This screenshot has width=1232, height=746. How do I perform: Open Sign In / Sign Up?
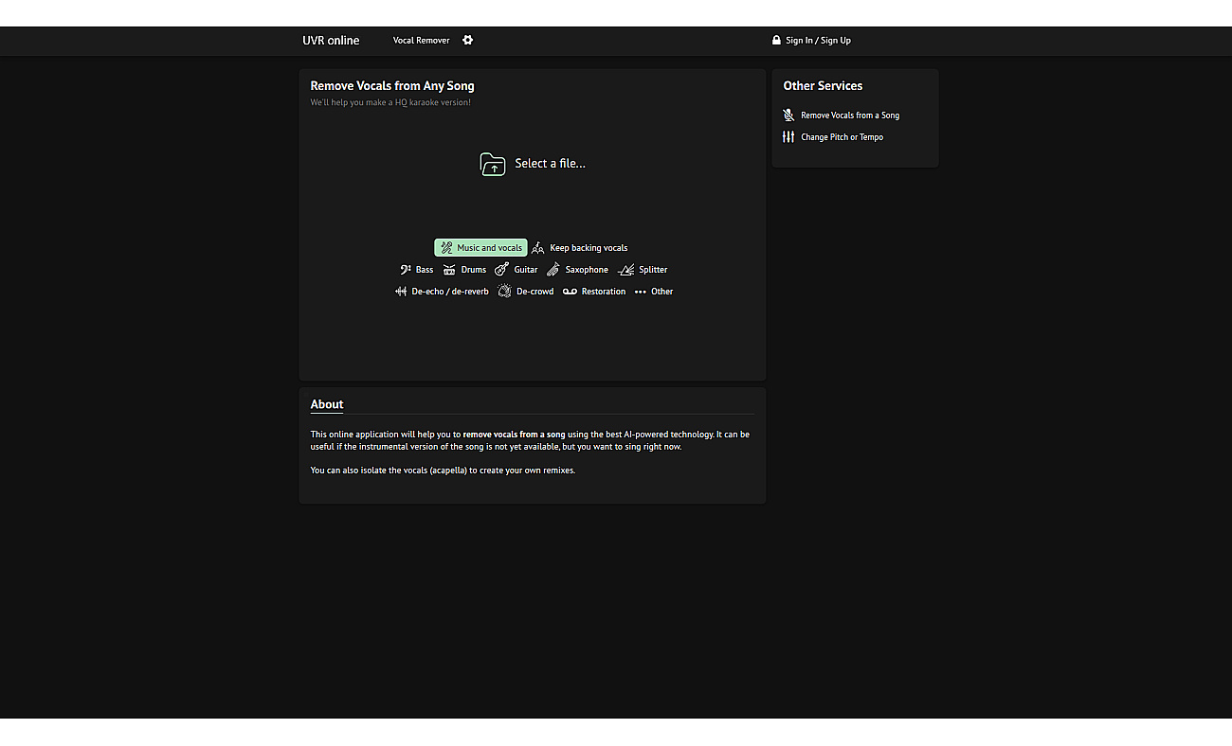point(818,41)
